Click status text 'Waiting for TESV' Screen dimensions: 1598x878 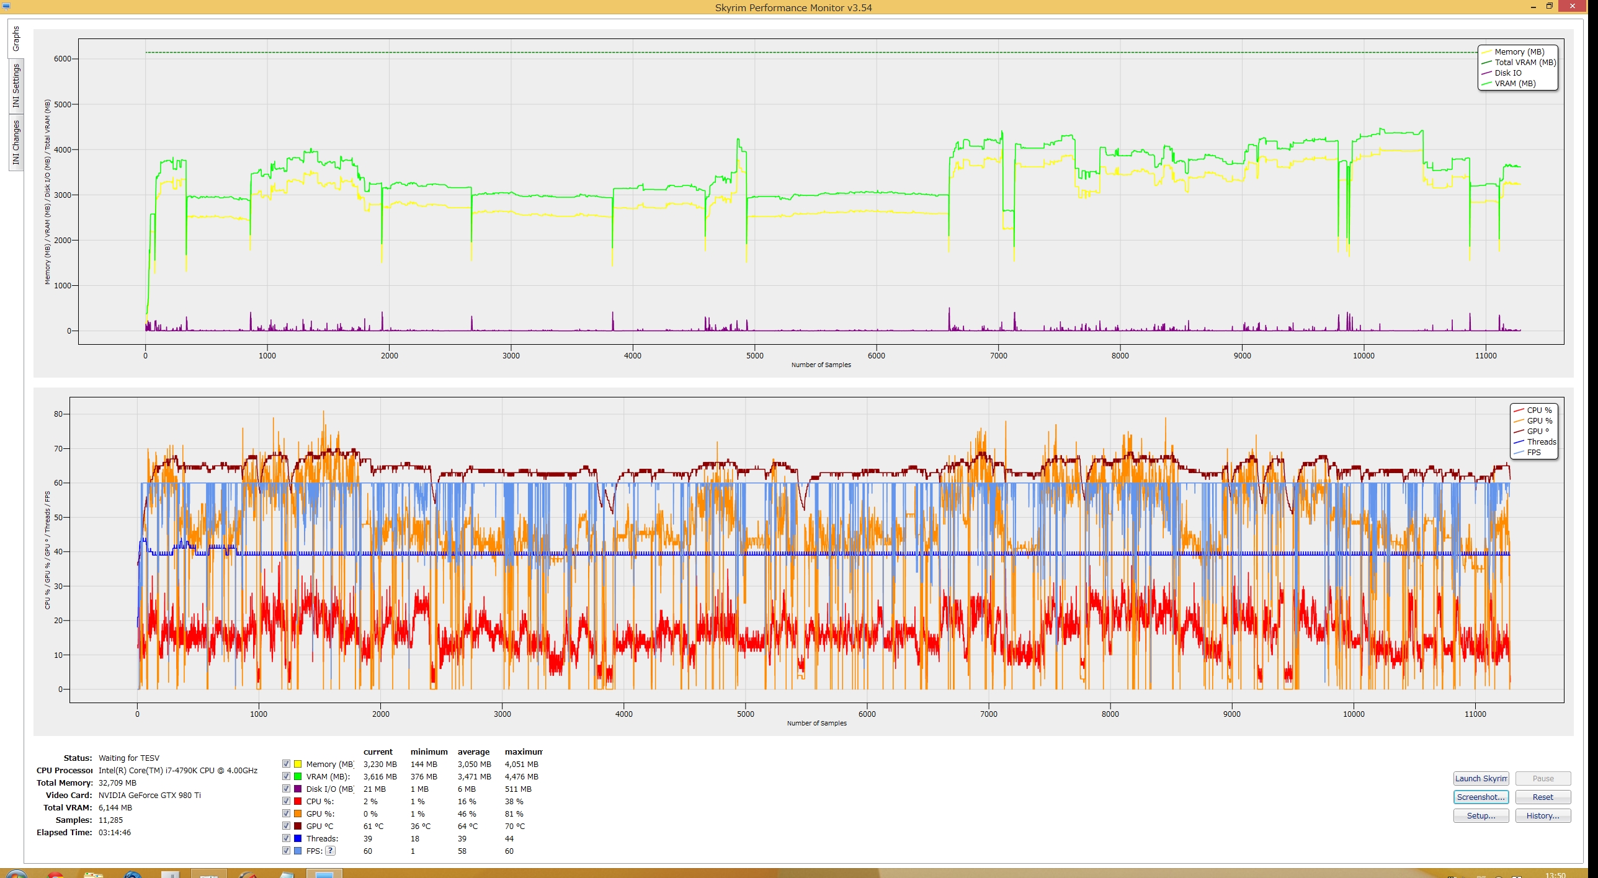[x=129, y=758]
